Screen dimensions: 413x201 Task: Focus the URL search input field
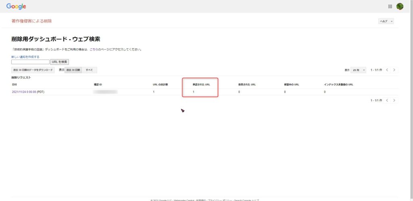(x=30, y=62)
